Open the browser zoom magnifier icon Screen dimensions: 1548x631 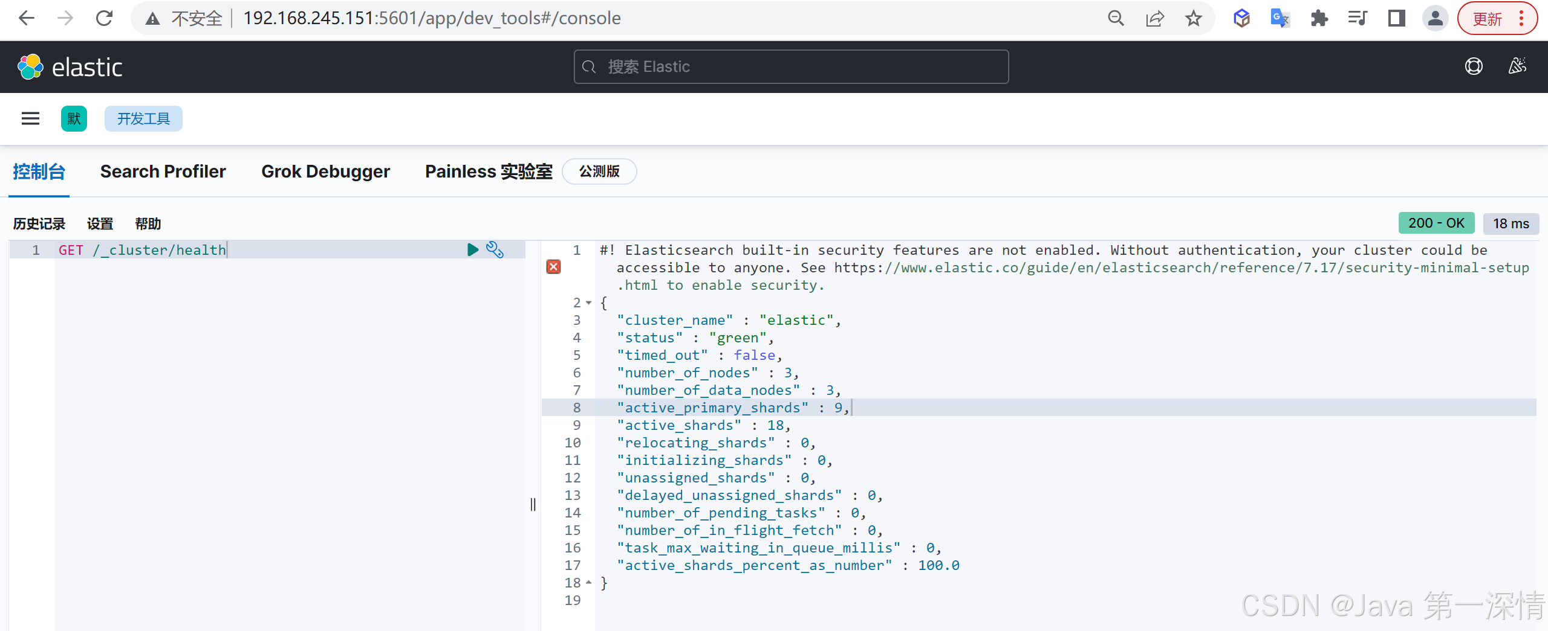[1116, 18]
